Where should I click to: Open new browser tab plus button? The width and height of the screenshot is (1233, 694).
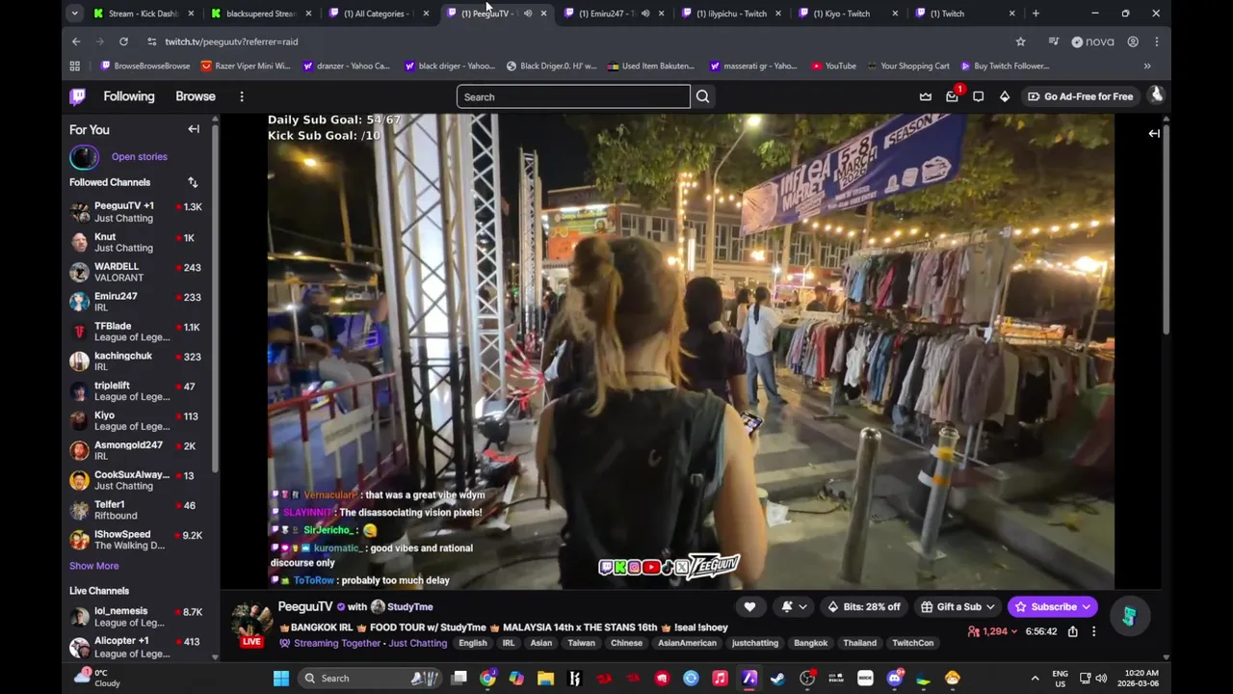pos(1036,13)
